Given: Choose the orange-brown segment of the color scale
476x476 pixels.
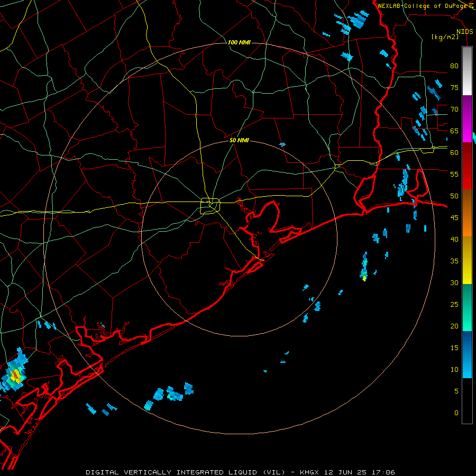Looking at the screenshot, I should tap(467, 213).
